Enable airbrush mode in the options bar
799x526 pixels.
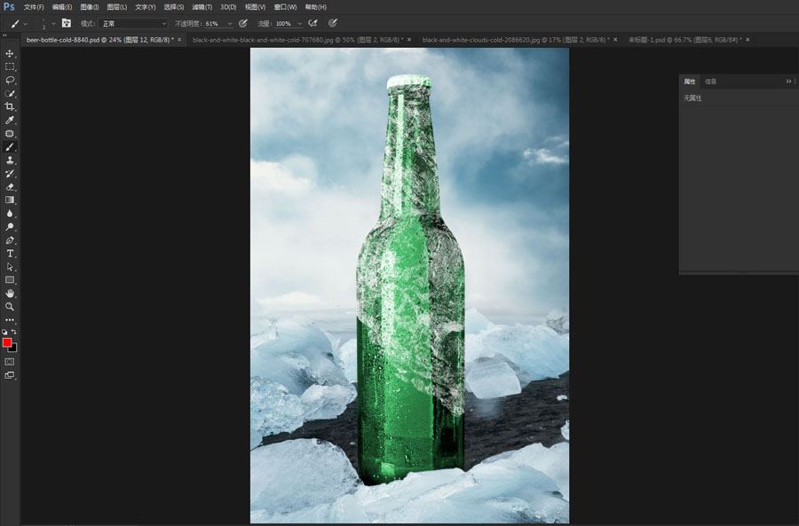click(312, 24)
